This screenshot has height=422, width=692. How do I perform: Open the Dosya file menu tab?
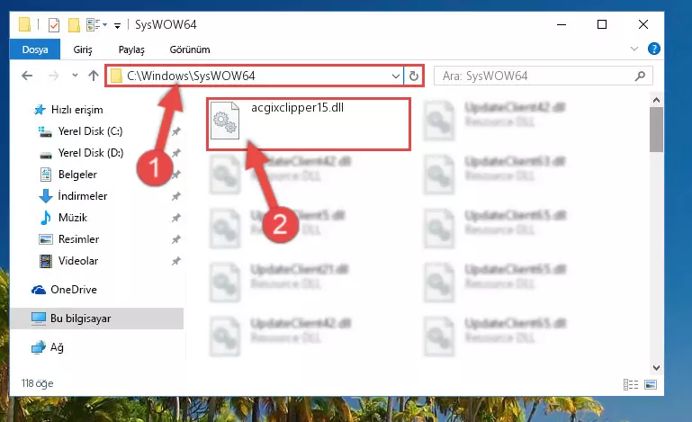35,49
